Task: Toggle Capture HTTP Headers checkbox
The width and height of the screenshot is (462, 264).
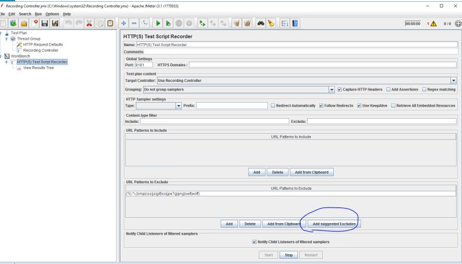Action: [x=340, y=89]
